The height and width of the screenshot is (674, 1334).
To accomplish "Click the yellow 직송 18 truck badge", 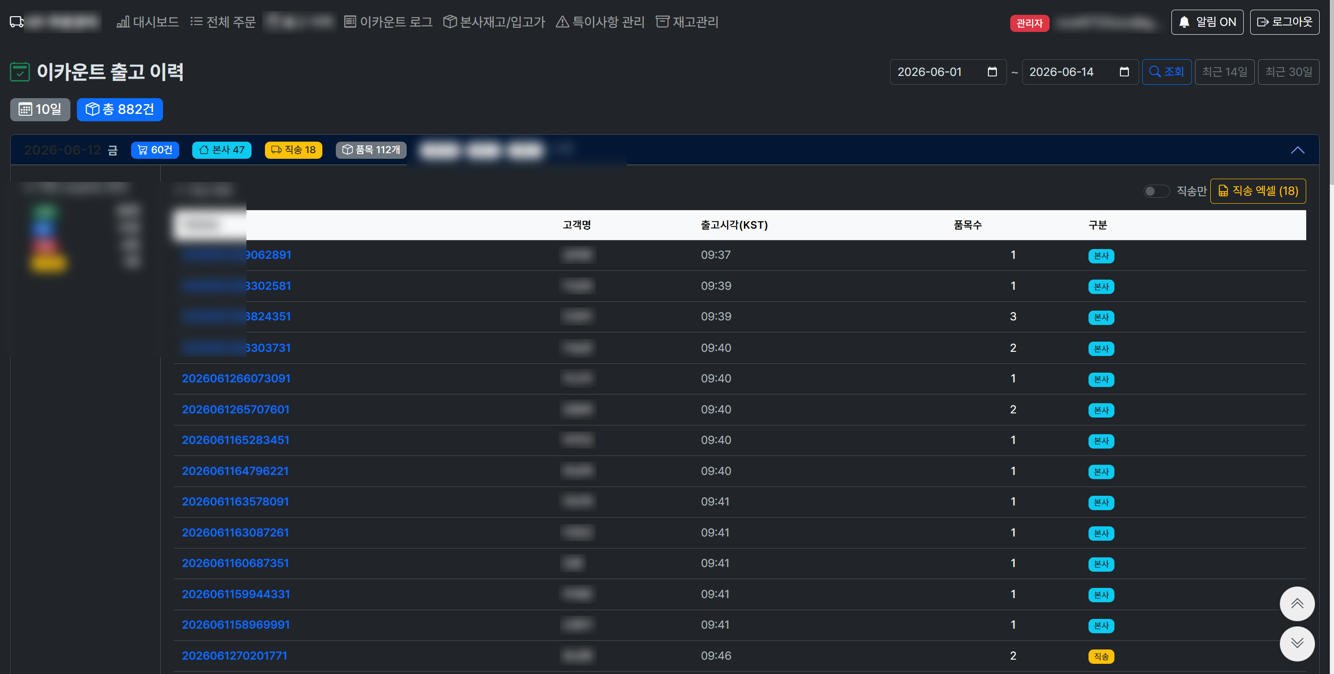I will coord(293,150).
